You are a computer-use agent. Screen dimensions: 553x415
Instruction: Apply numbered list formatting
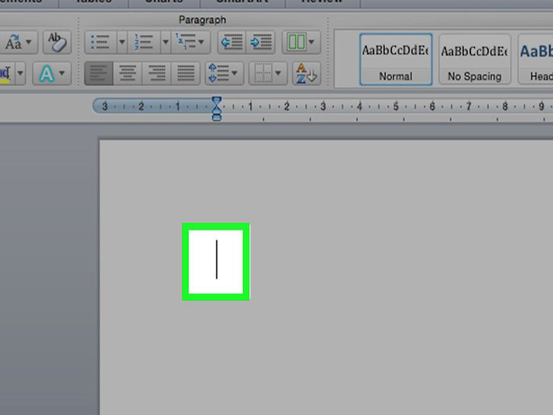click(x=144, y=43)
